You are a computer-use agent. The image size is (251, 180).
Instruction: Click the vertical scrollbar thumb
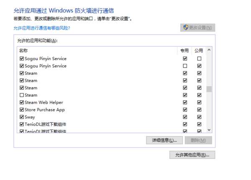(209, 89)
